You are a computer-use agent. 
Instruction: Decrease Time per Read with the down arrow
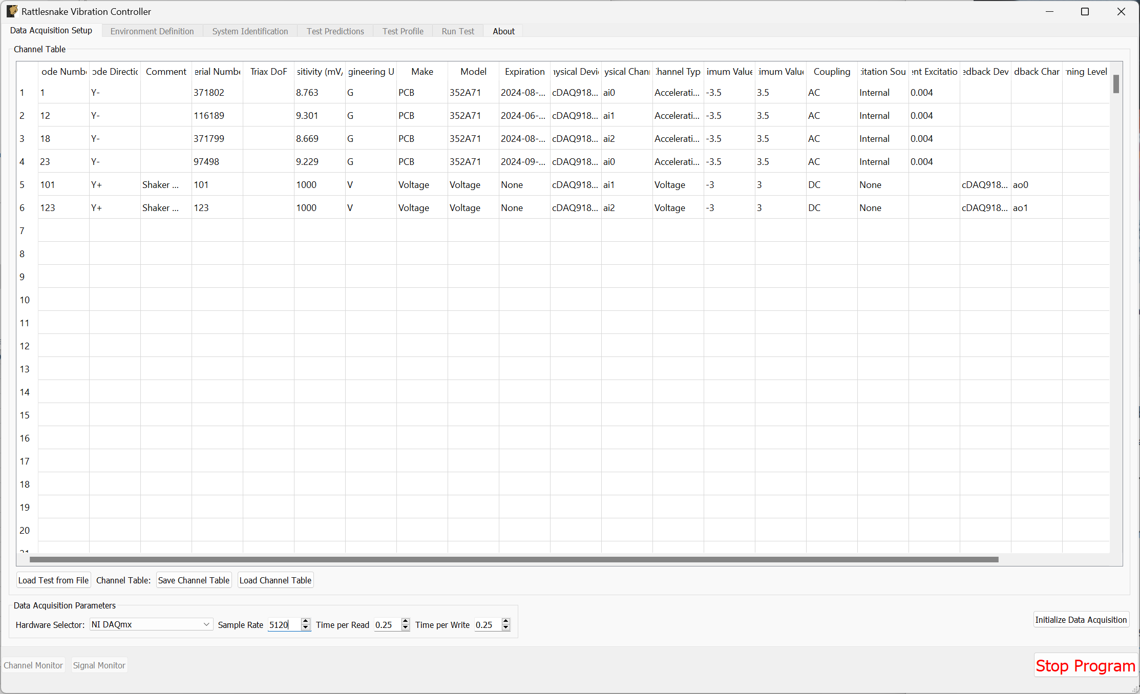point(405,628)
